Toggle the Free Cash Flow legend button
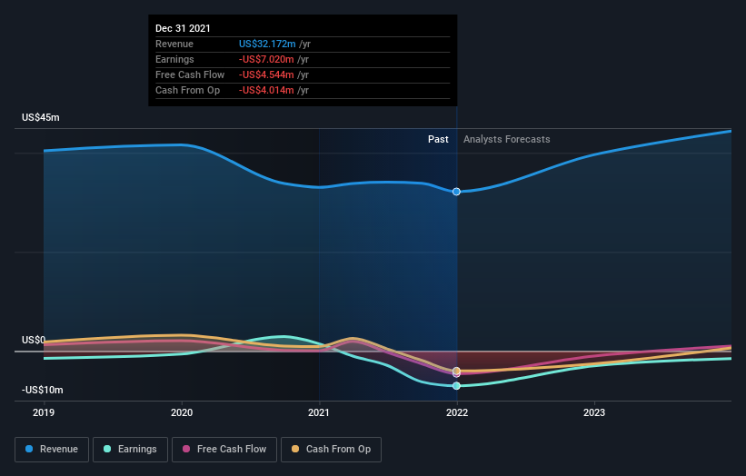The height and width of the screenshot is (476, 746). pyautogui.click(x=224, y=450)
